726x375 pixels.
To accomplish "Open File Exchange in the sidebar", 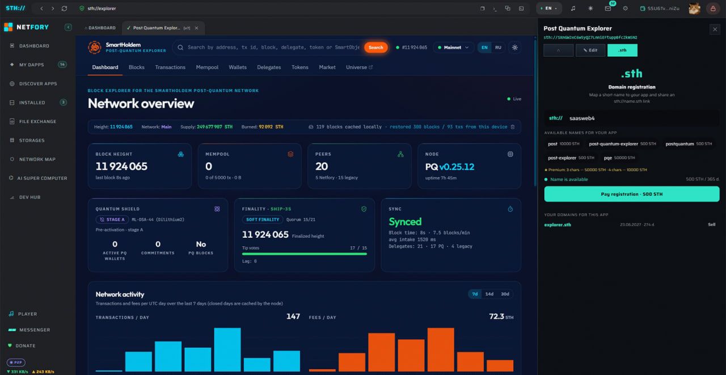I will 37,121.
